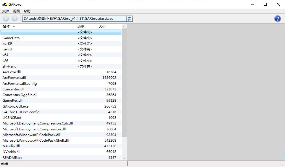Select Microsoft.WindowsAPICodePack.dll file

click(61, 135)
